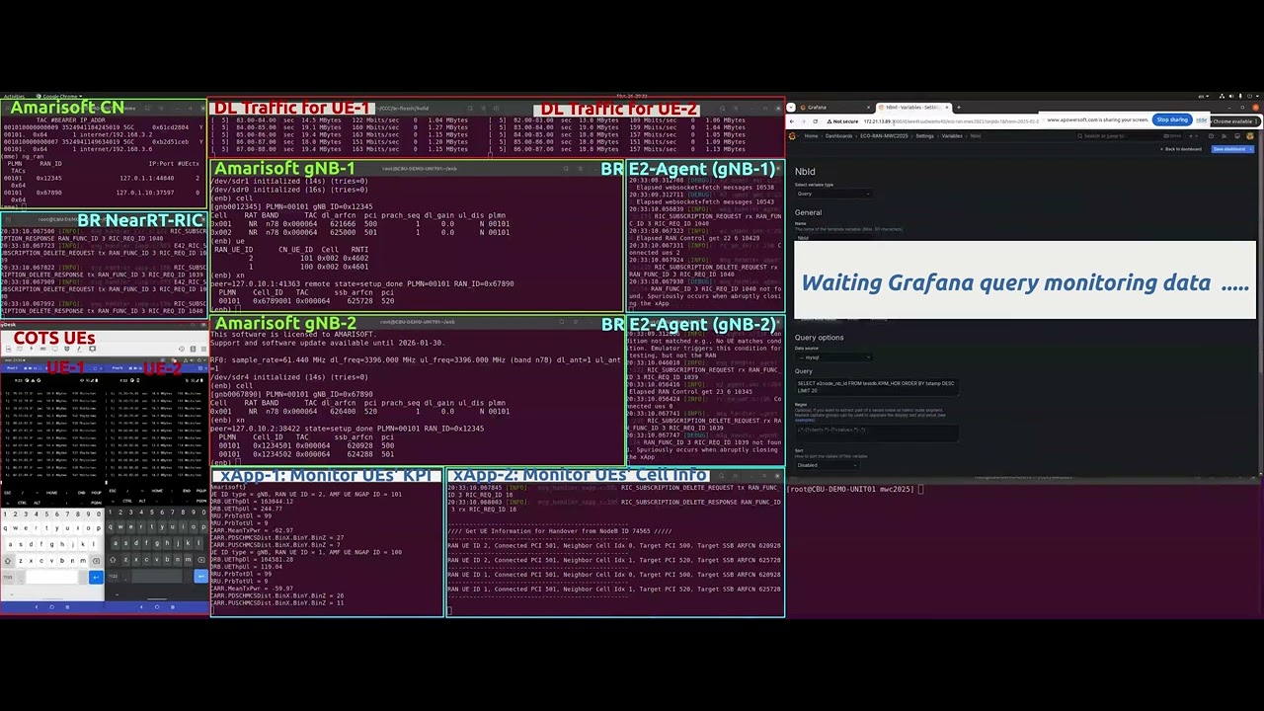Click the Save dashboard button
1264x711 pixels.
click(x=1228, y=149)
